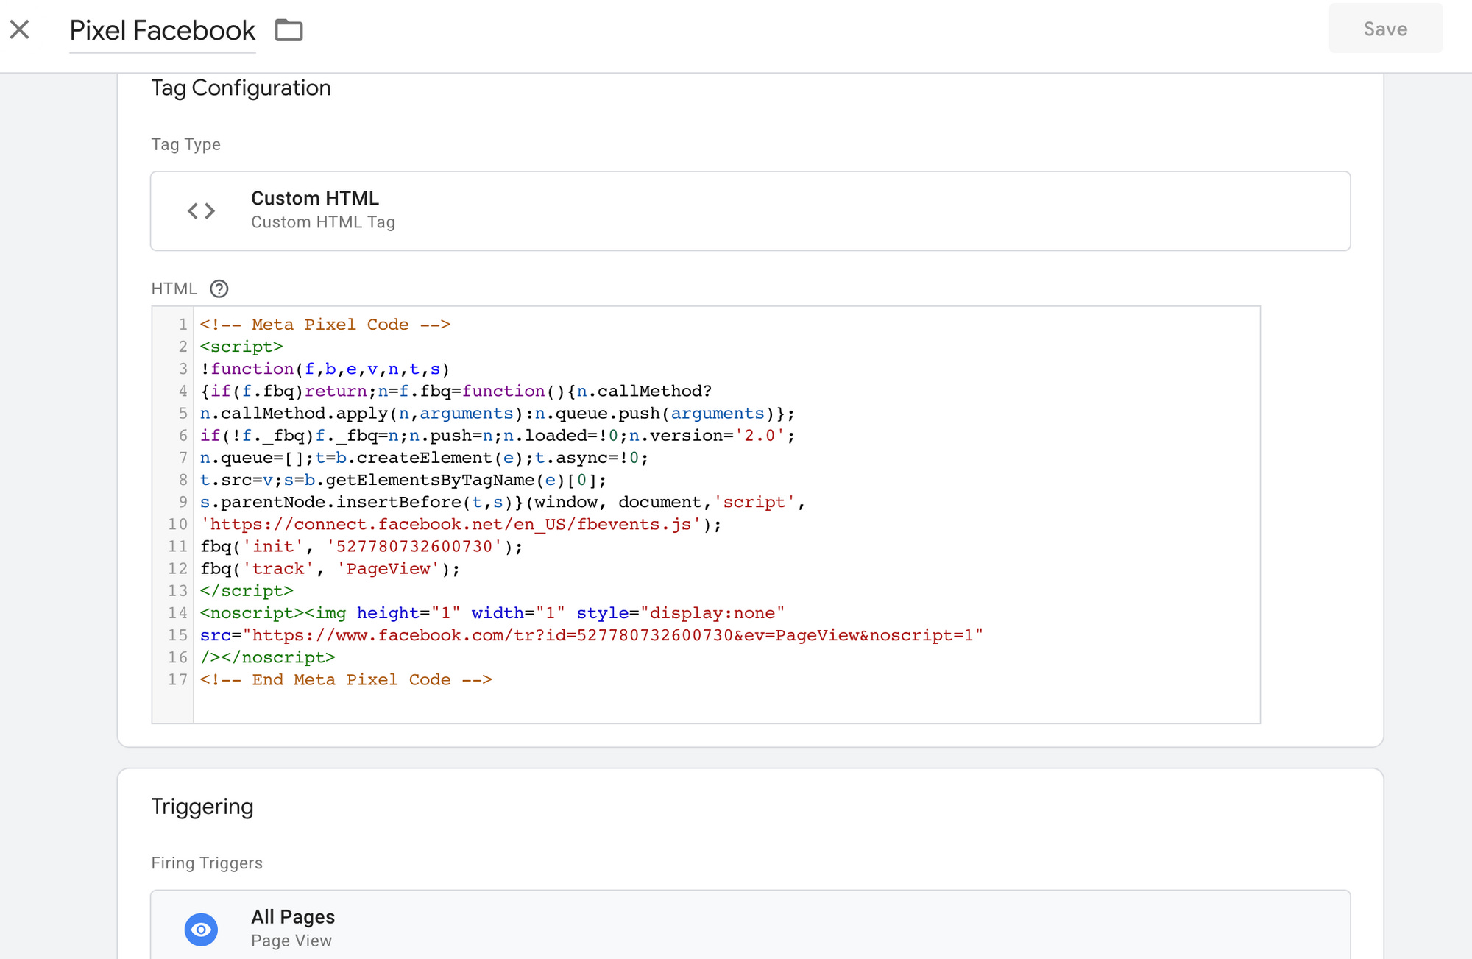
Task: Close the tag editor with the X icon
Action: (x=20, y=29)
